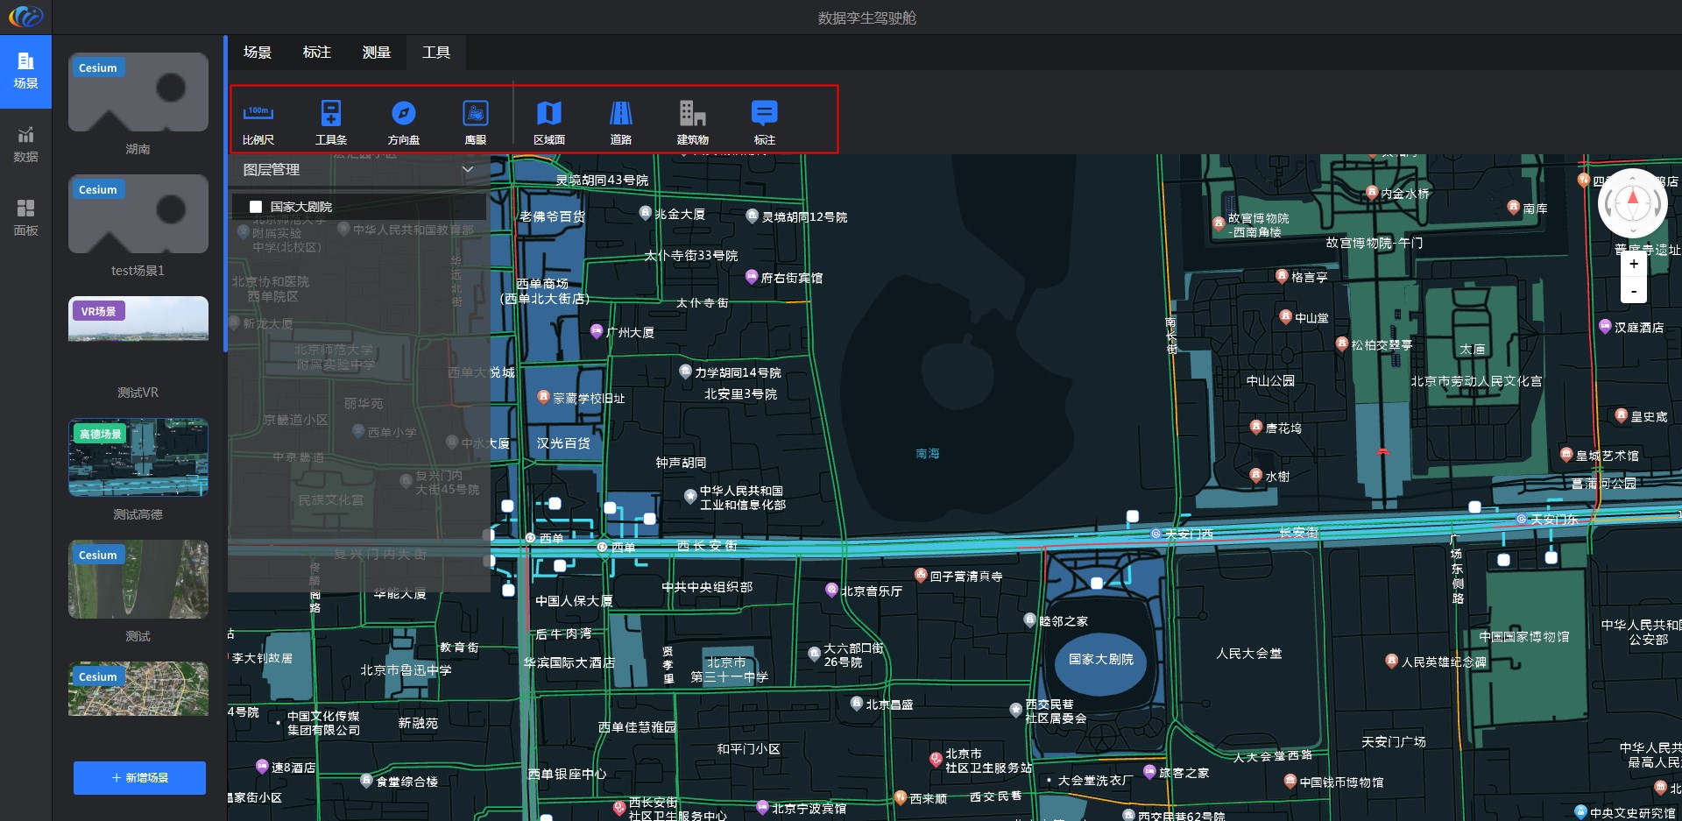1682x821 pixels.
Task: Show the 区域面 area layer icon
Action: click(x=548, y=114)
